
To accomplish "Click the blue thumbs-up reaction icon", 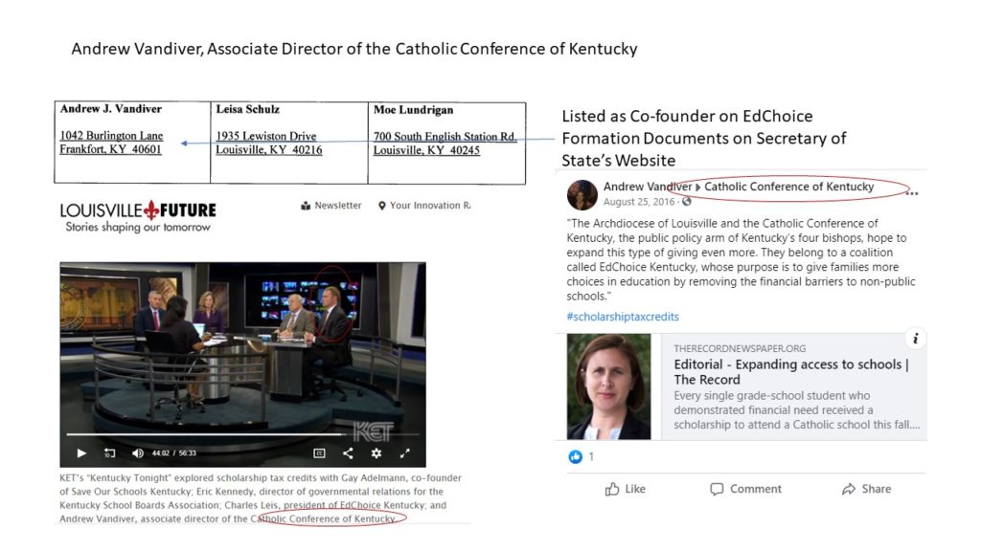I will [x=575, y=456].
